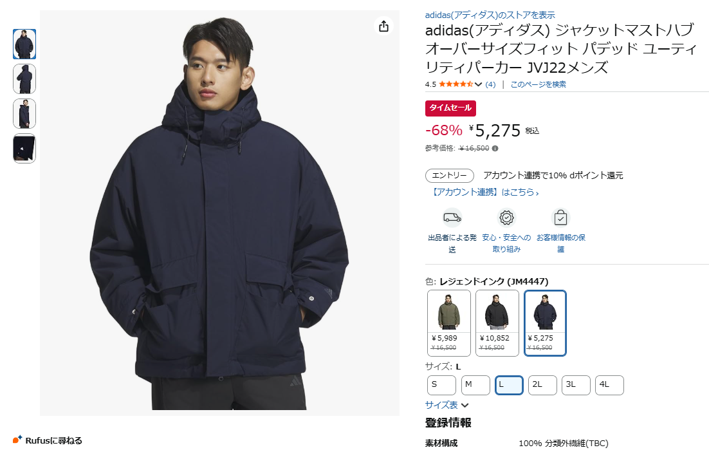709x450 pixels.
Task: Click the security badge icon
Action: click(x=506, y=218)
